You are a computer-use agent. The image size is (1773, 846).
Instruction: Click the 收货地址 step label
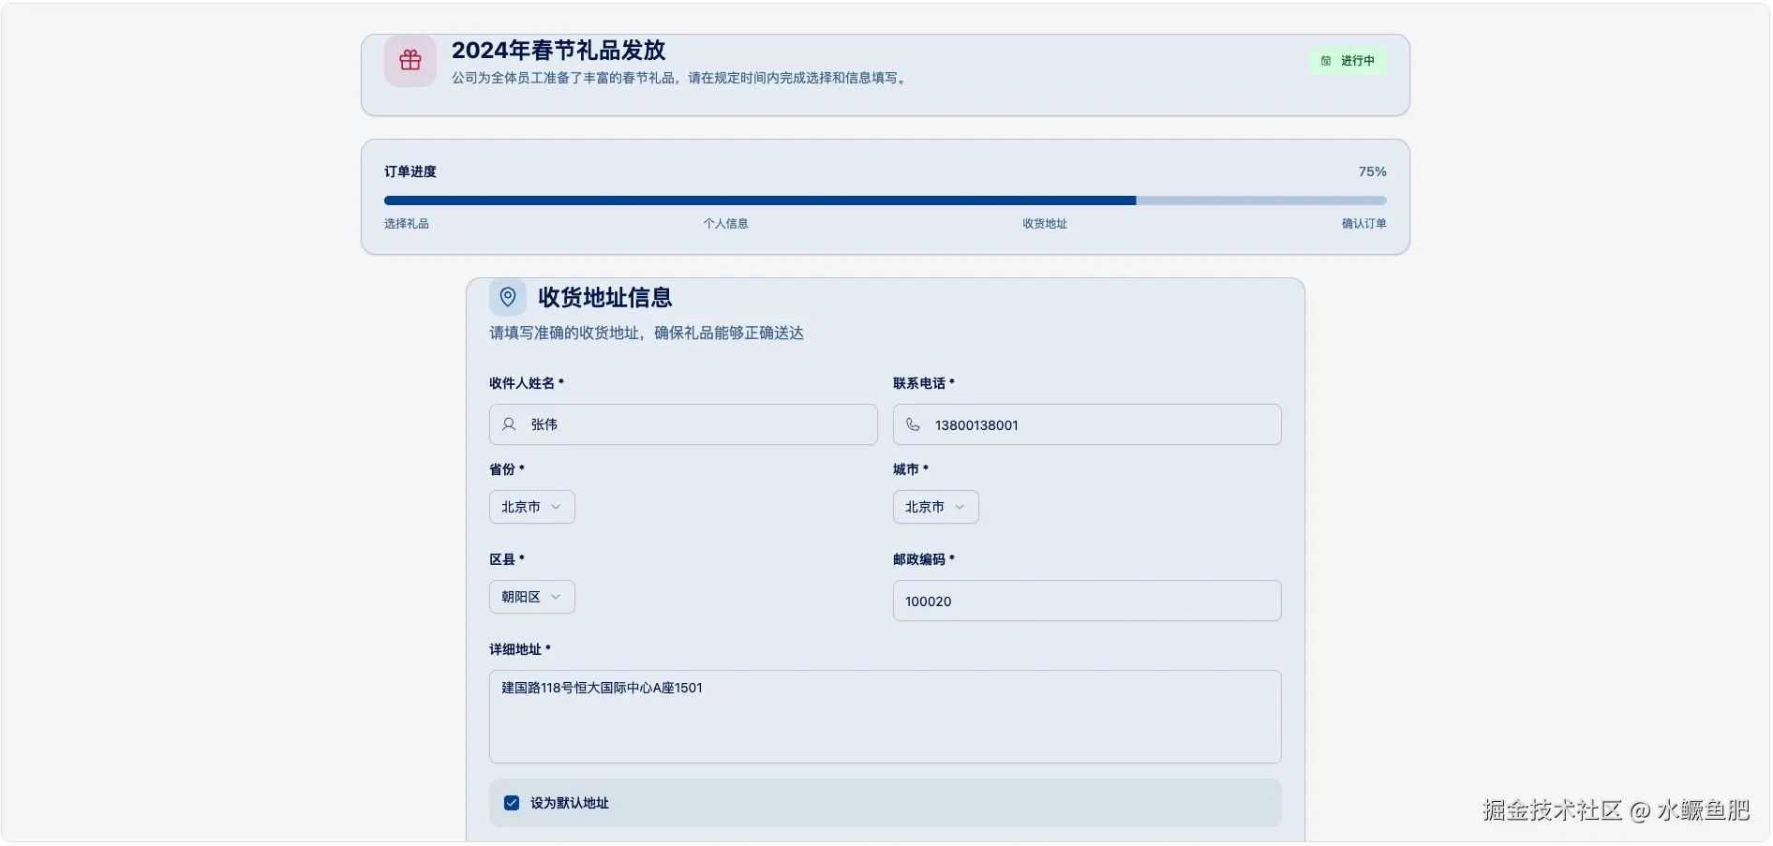coord(1044,224)
